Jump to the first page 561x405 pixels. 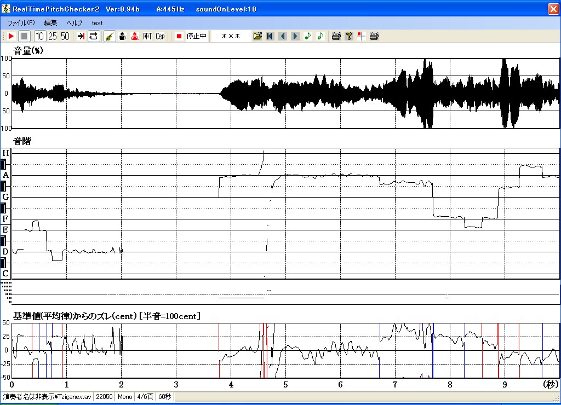pyautogui.click(x=270, y=36)
